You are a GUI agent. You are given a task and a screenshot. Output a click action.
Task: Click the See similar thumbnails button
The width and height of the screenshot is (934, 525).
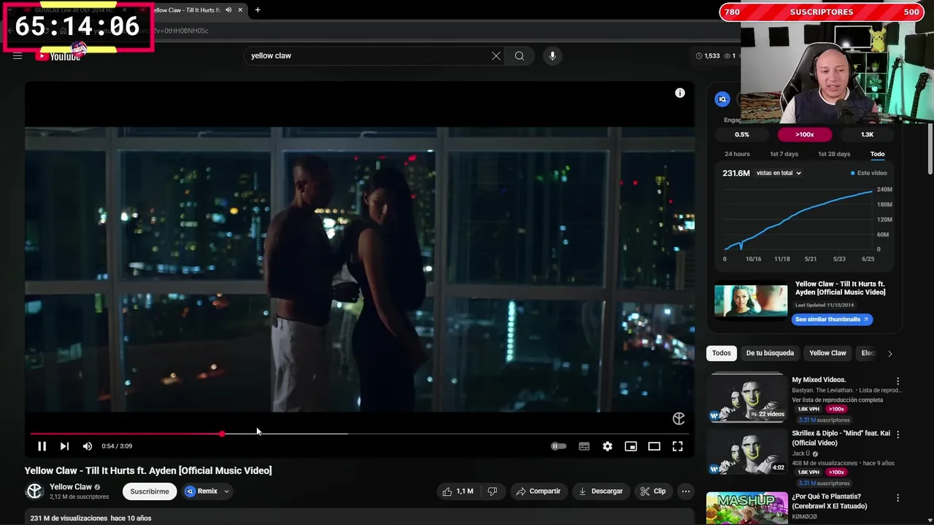coord(831,319)
